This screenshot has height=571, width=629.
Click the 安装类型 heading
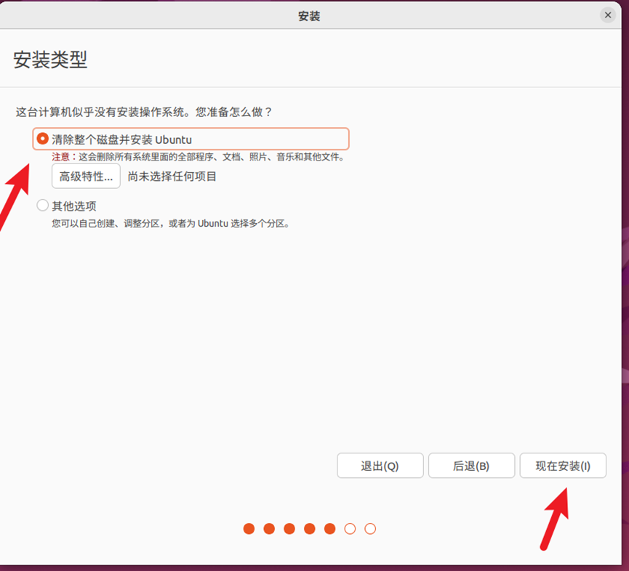coord(50,60)
